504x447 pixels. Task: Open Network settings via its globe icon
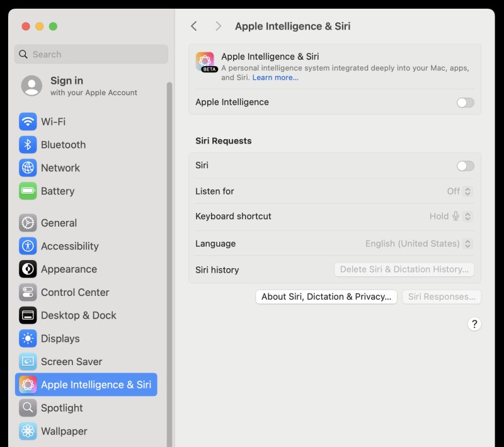click(28, 168)
